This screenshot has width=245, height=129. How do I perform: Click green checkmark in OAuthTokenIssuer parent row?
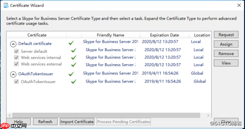tap(71, 74)
